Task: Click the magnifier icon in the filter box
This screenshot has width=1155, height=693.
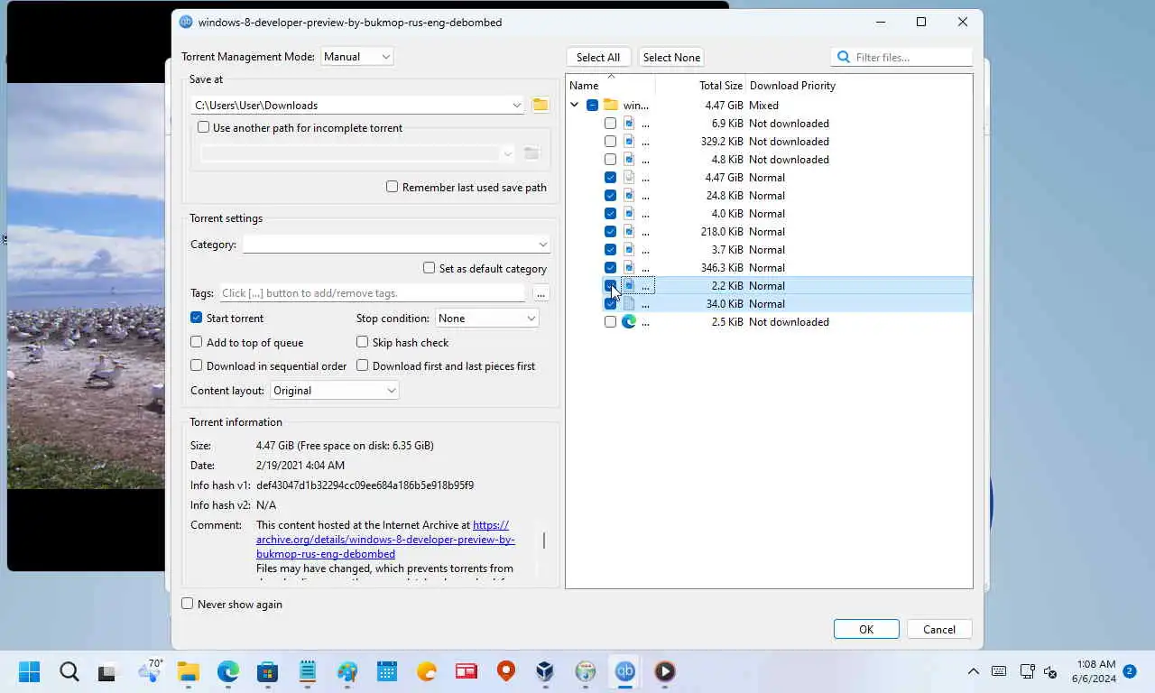Action: 844,57
